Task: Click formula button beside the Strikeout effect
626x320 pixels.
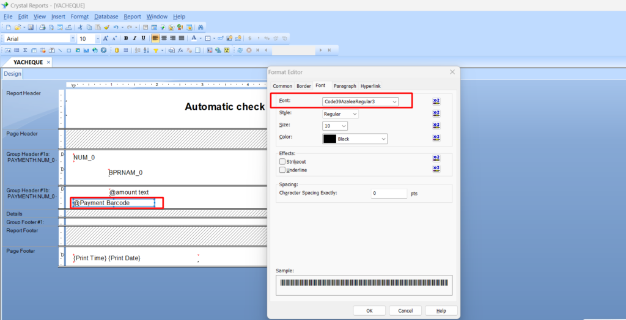Action: click(436, 161)
